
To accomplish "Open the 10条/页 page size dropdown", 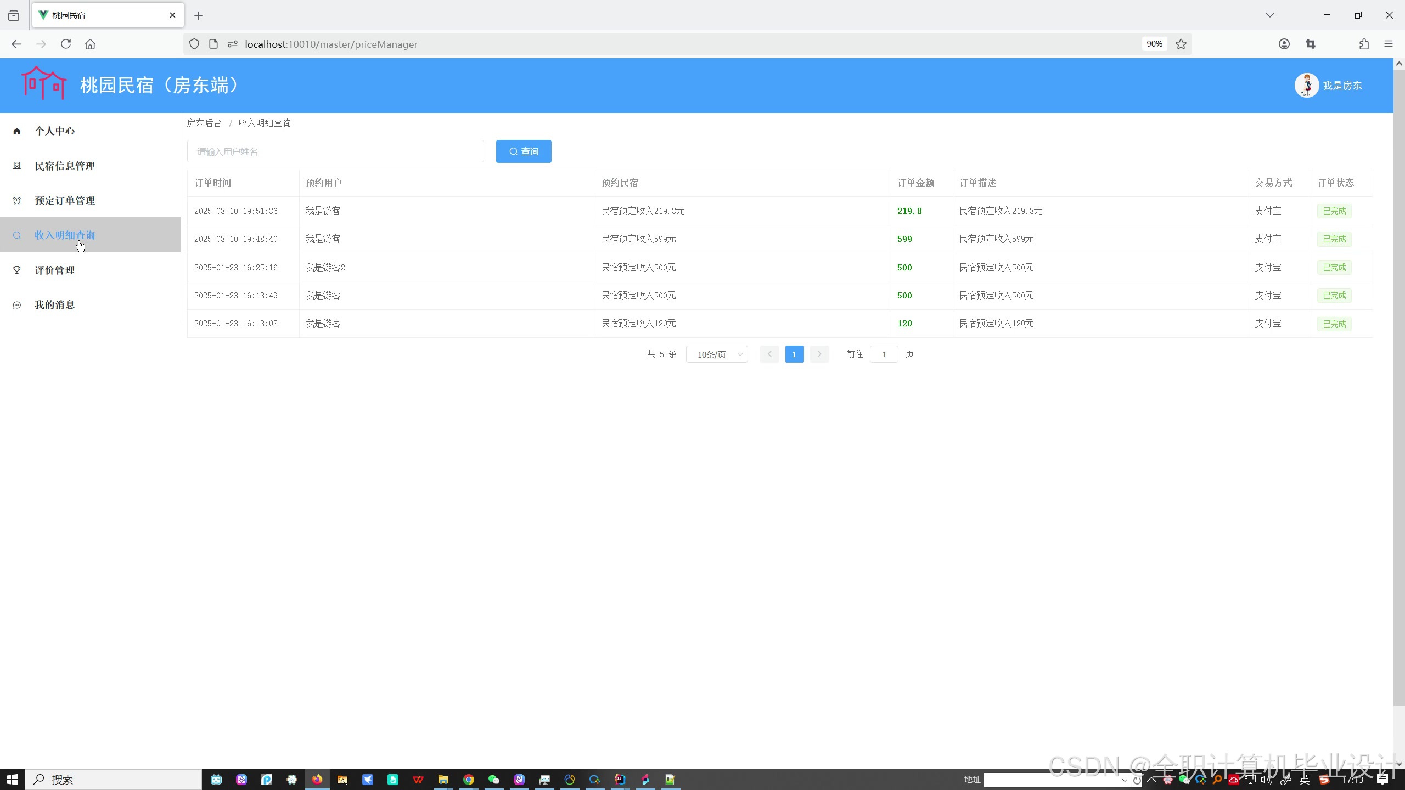I will pos(717,354).
